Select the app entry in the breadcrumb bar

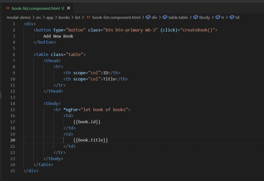click(x=50, y=17)
